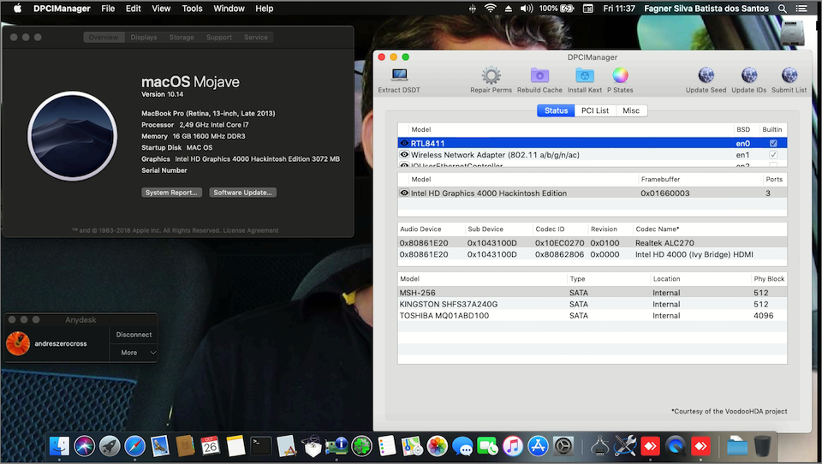Toggle Builtin checkbox for en0
Image resolution: width=822 pixels, height=464 pixels.
click(x=773, y=143)
